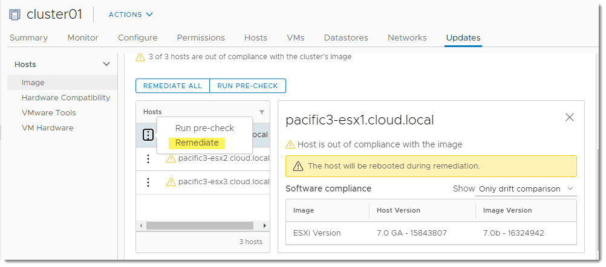Open three-dot menu for pacific3-esx2 host
Viewport: 606px width, 267px height.
[148, 159]
